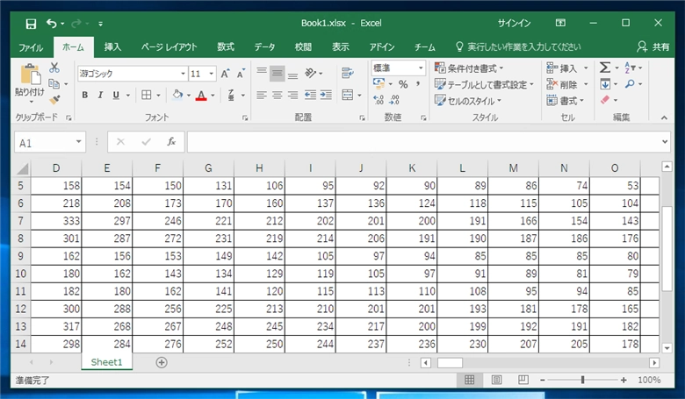
Task: Toggle middle vertical alignment
Action: 277,74
